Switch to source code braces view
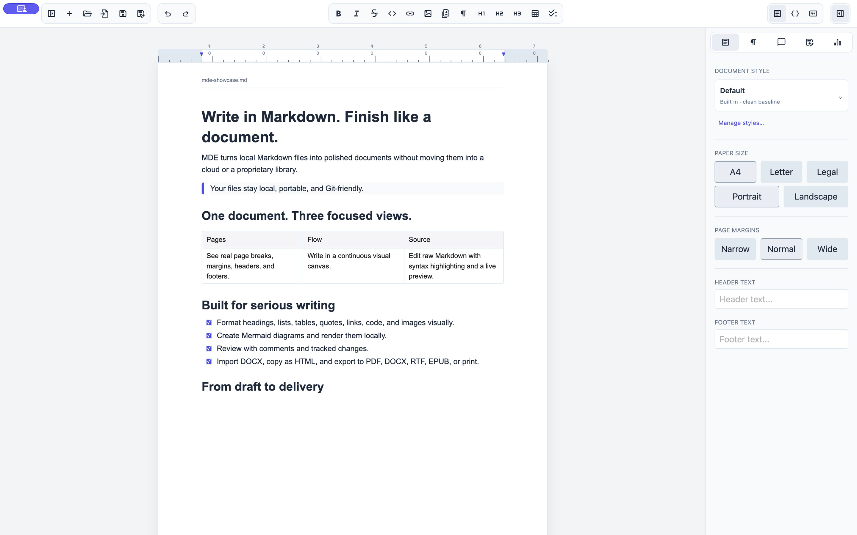857x535 pixels. (x=795, y=13)
